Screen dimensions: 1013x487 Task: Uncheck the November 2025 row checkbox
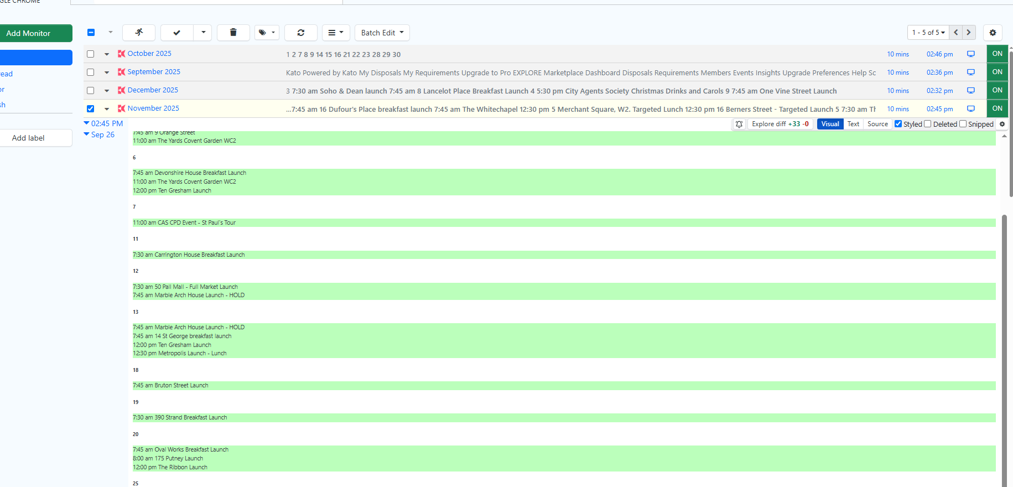91,109
